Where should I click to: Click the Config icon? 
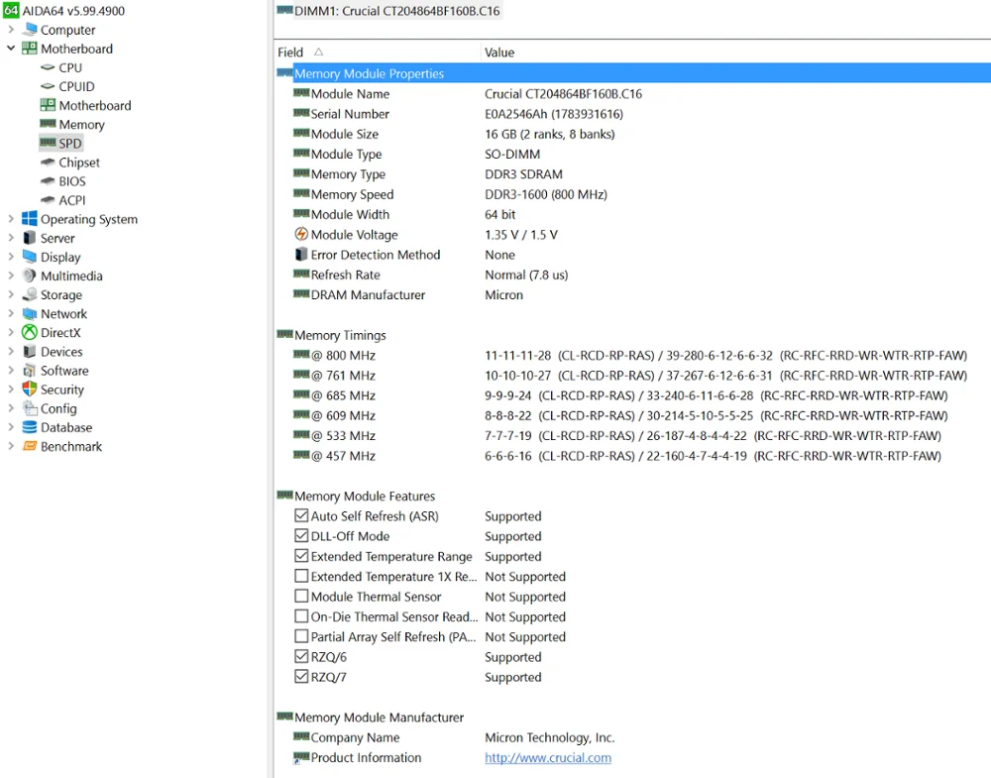point(29,408)
